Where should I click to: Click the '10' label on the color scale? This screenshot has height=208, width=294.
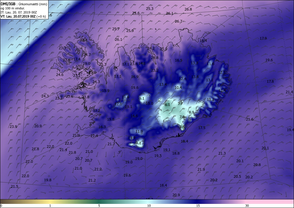pos(149,206)
